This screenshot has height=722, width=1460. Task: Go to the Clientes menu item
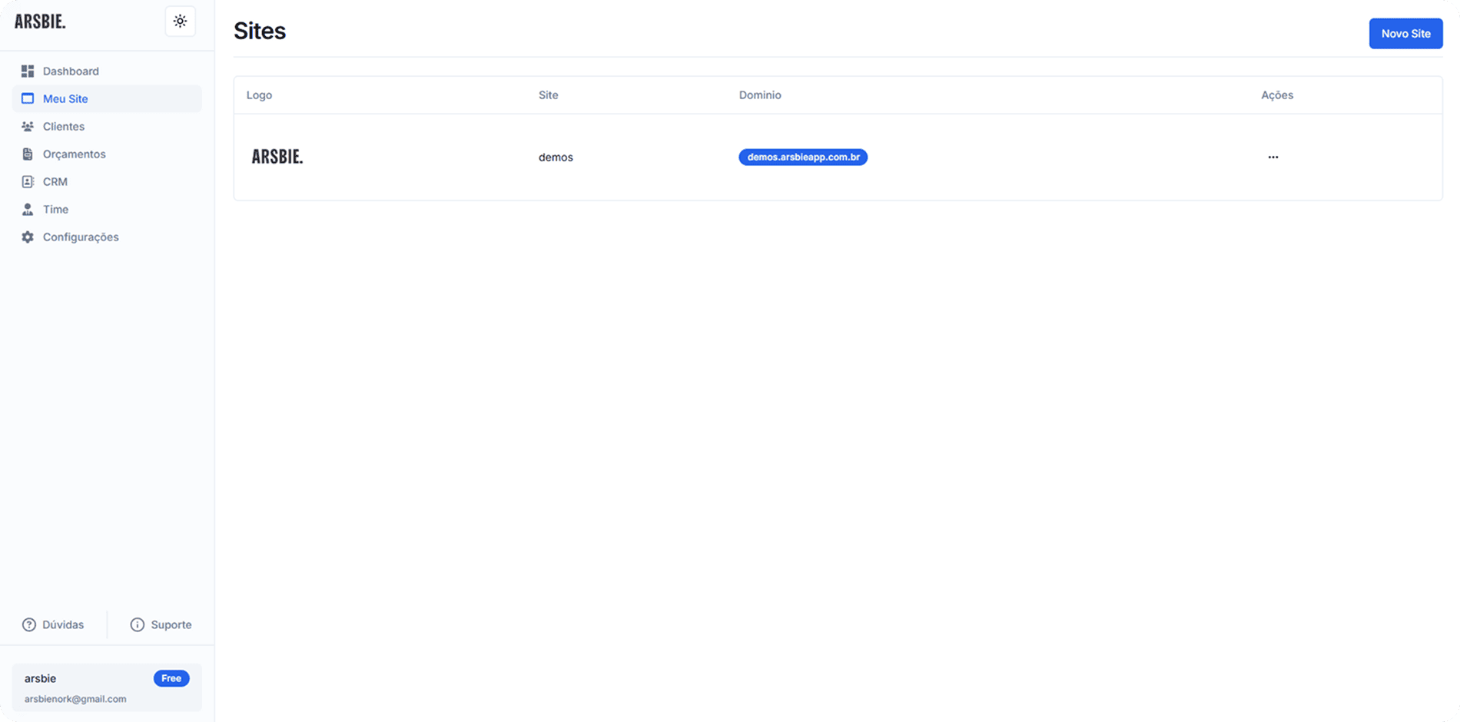coord(64,127)
